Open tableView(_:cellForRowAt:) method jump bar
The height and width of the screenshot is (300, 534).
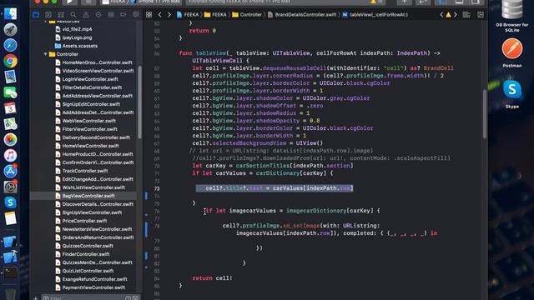(x=375, y=15)
